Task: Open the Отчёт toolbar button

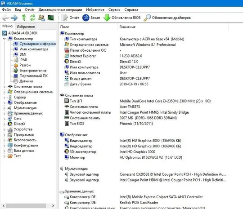Action: pyautogui.click(x=70, y=18)
